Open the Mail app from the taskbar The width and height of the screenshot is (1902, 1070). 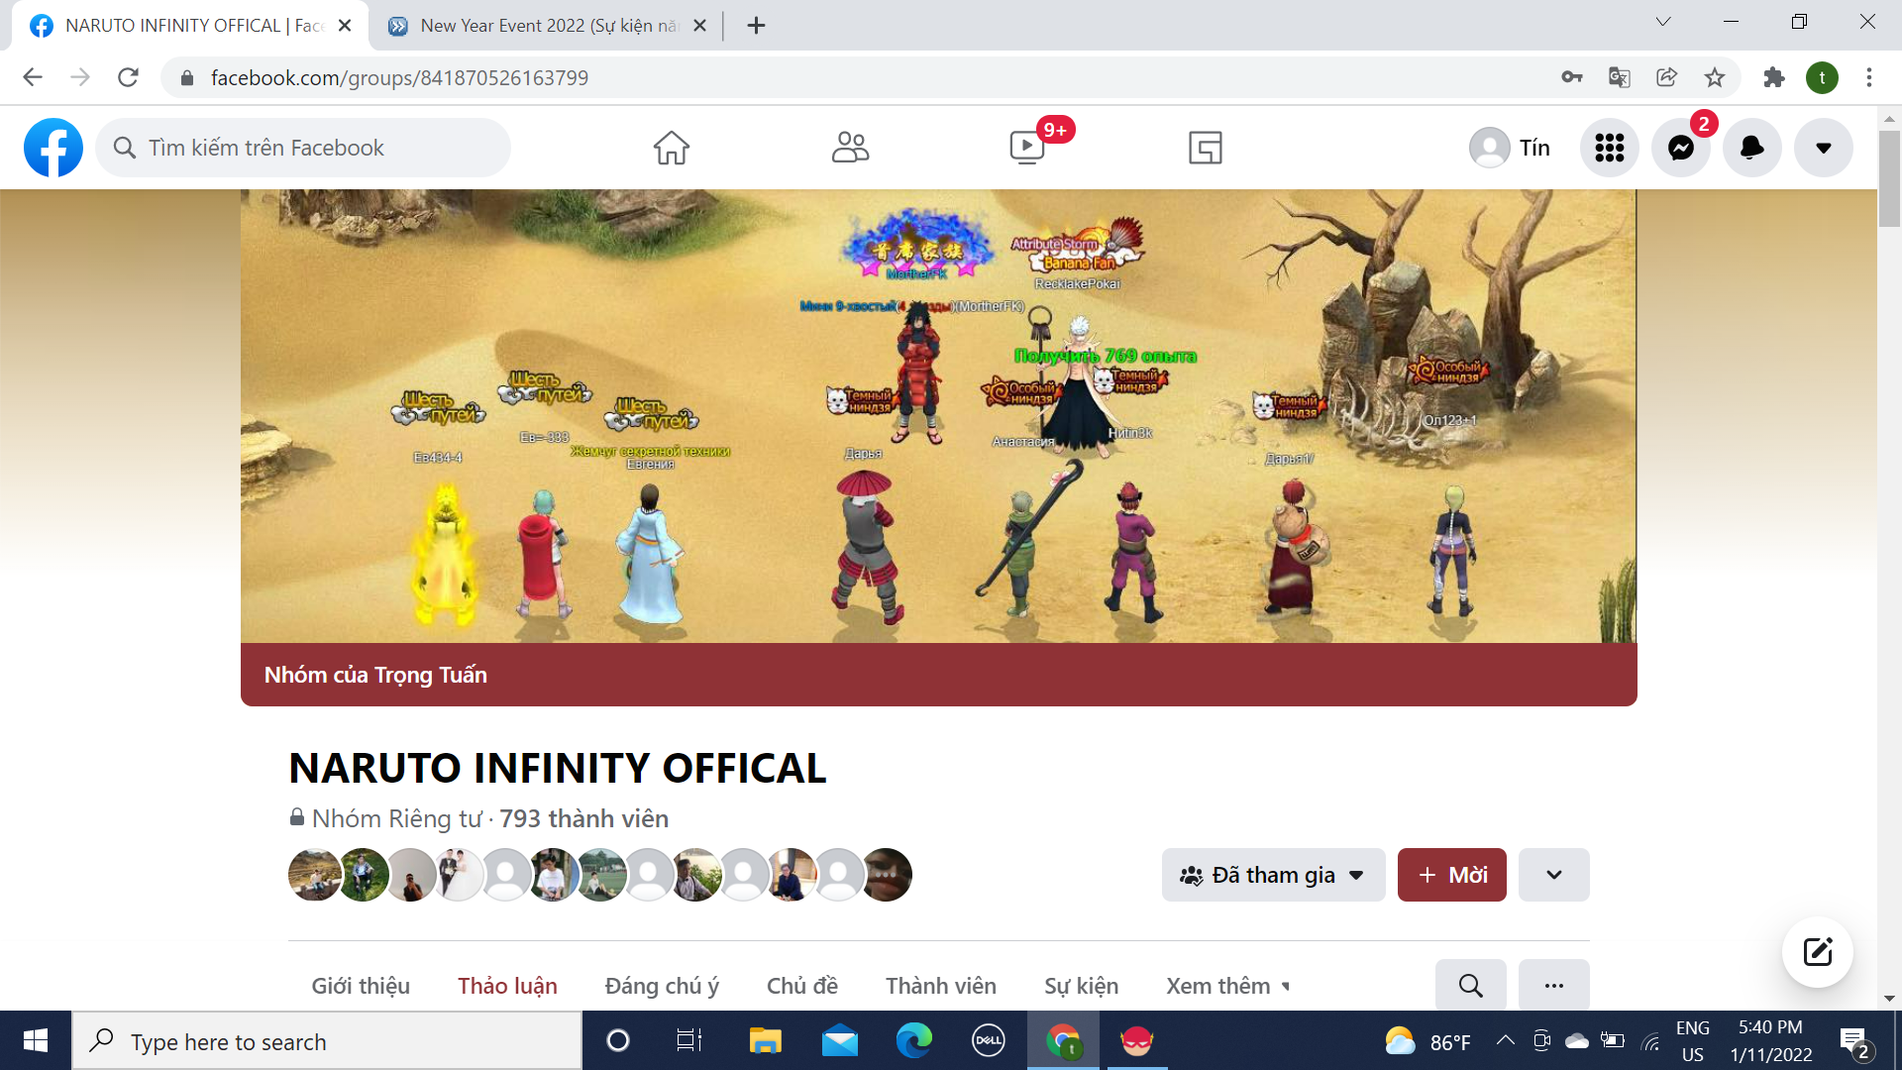pos(840,1041)
